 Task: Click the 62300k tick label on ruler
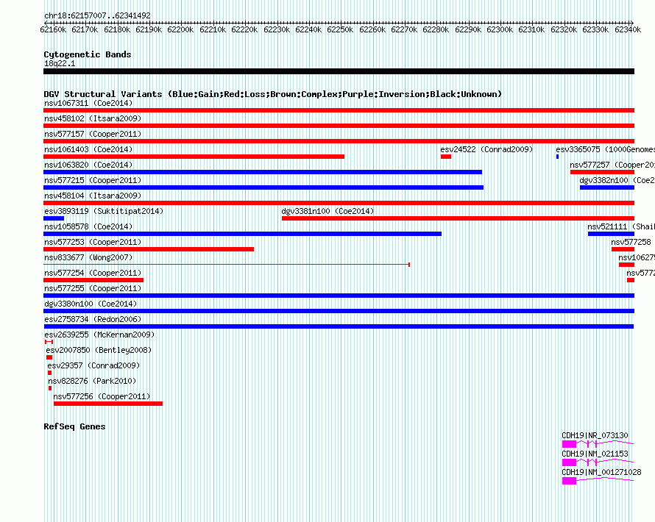click(x=500, y=29)
